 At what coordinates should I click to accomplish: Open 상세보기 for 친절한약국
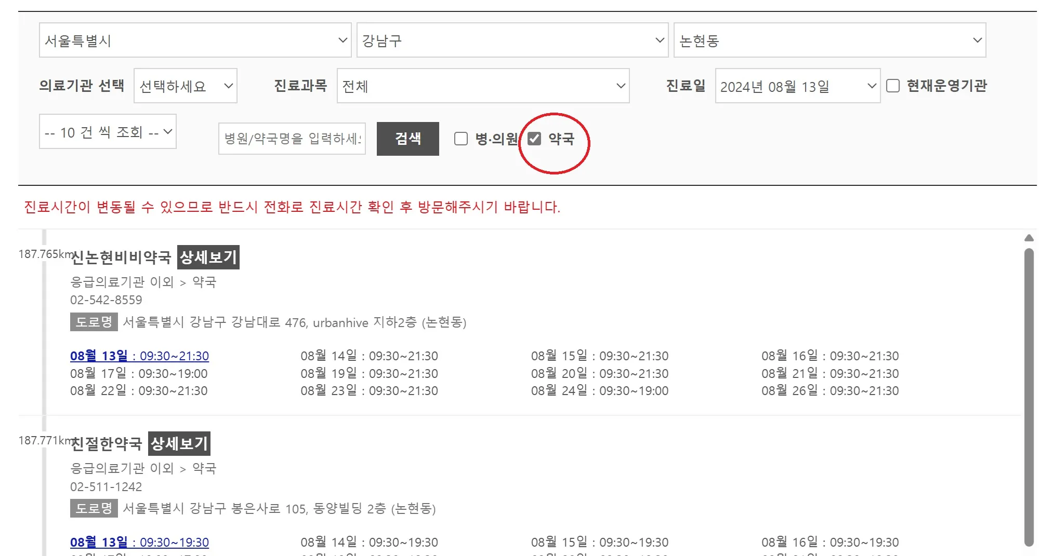(179, 443)
